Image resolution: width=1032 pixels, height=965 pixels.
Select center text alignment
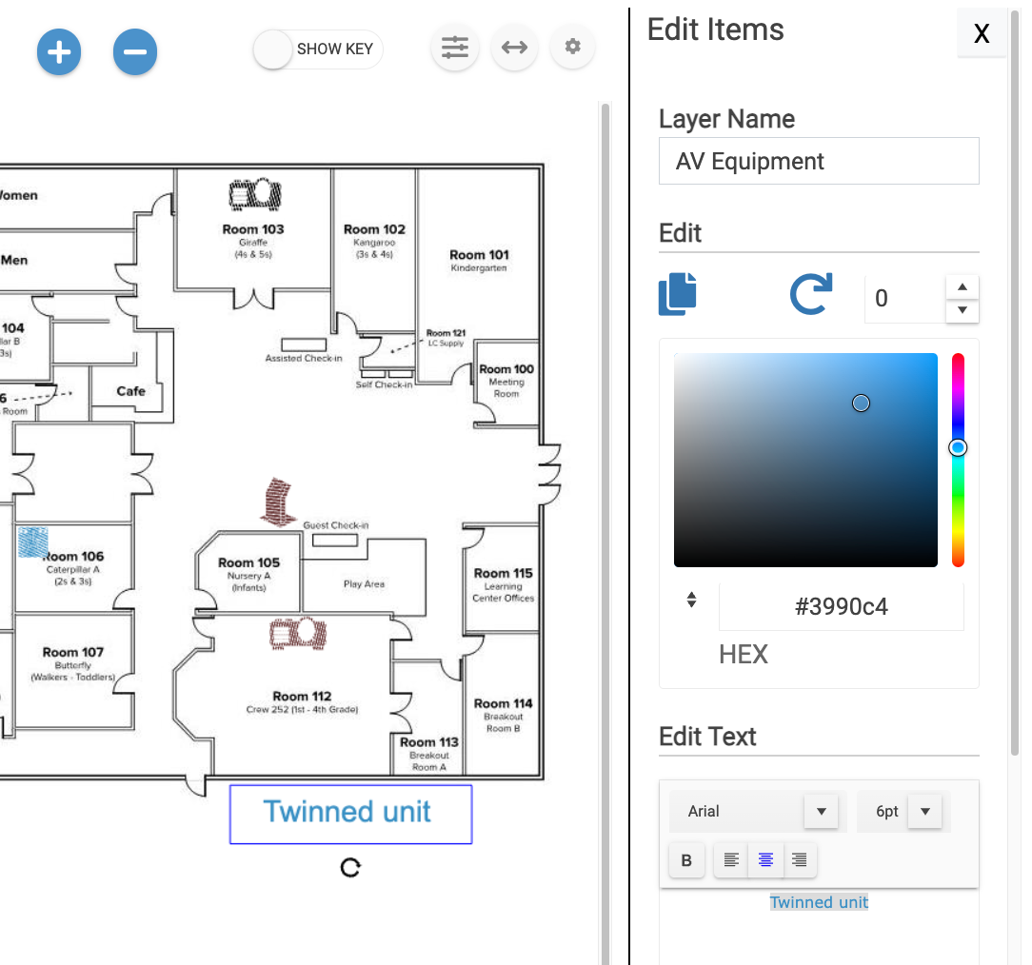765,860
